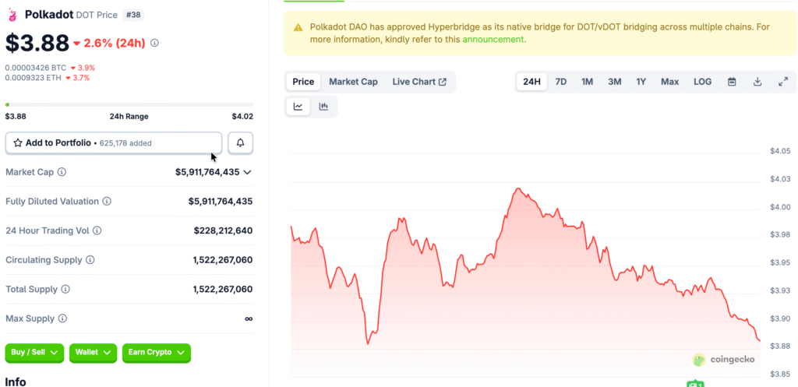Click the download chart data icon

pos(757,81)
